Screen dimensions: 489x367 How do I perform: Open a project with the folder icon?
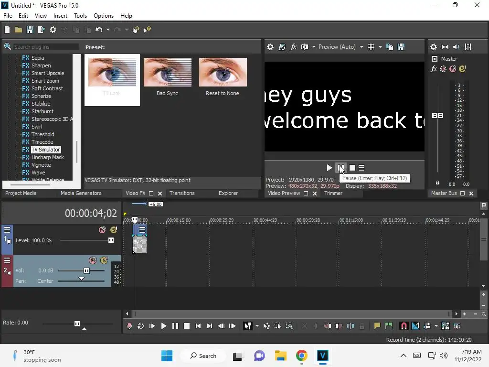coord(19,30)
